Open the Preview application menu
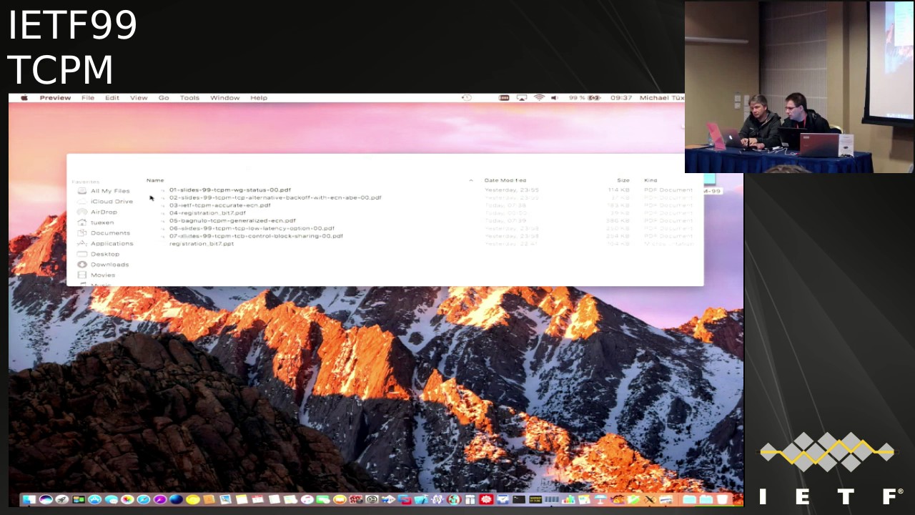Screen dimensions: 915x515 55,98
